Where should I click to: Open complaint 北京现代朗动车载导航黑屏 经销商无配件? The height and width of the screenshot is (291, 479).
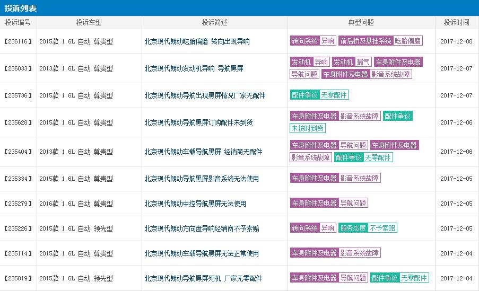coord(204,152)
